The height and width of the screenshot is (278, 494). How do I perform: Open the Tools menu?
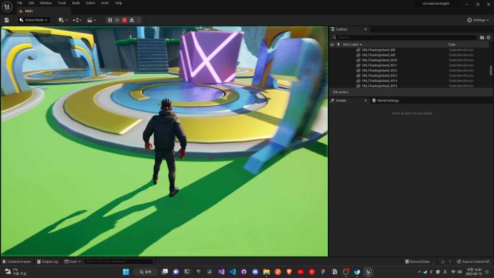coord(62,3)
